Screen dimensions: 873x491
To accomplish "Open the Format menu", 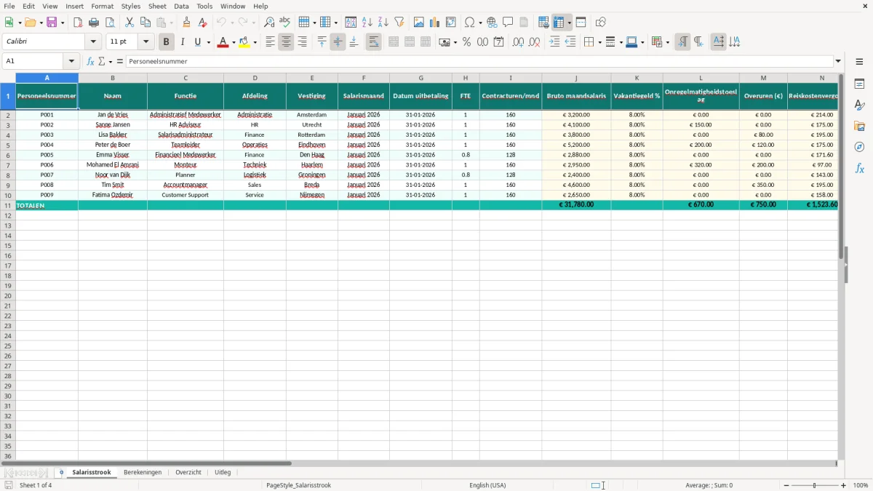I will [102, 6].
